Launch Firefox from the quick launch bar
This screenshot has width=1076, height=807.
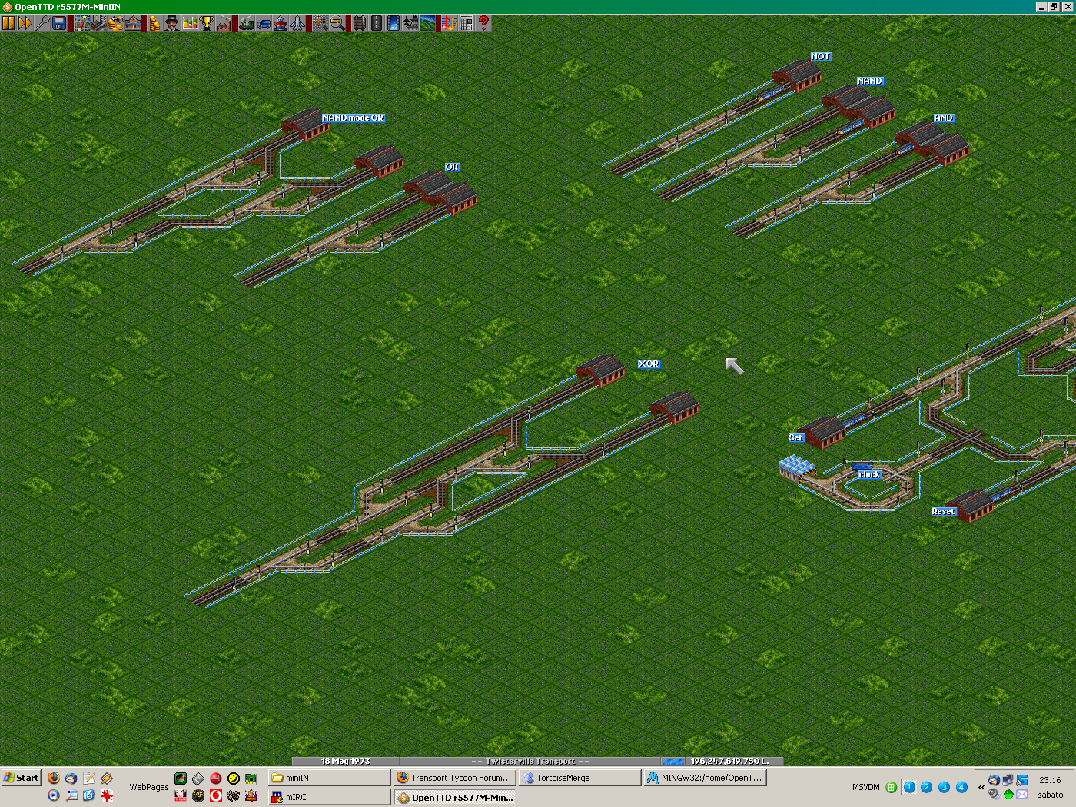pos(53,778)
